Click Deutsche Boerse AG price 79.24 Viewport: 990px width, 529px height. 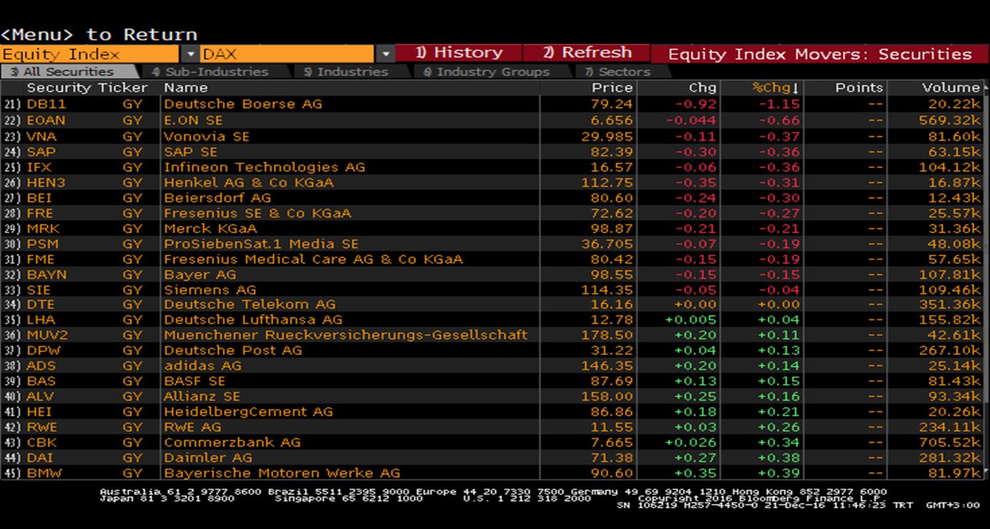point(613,104)
